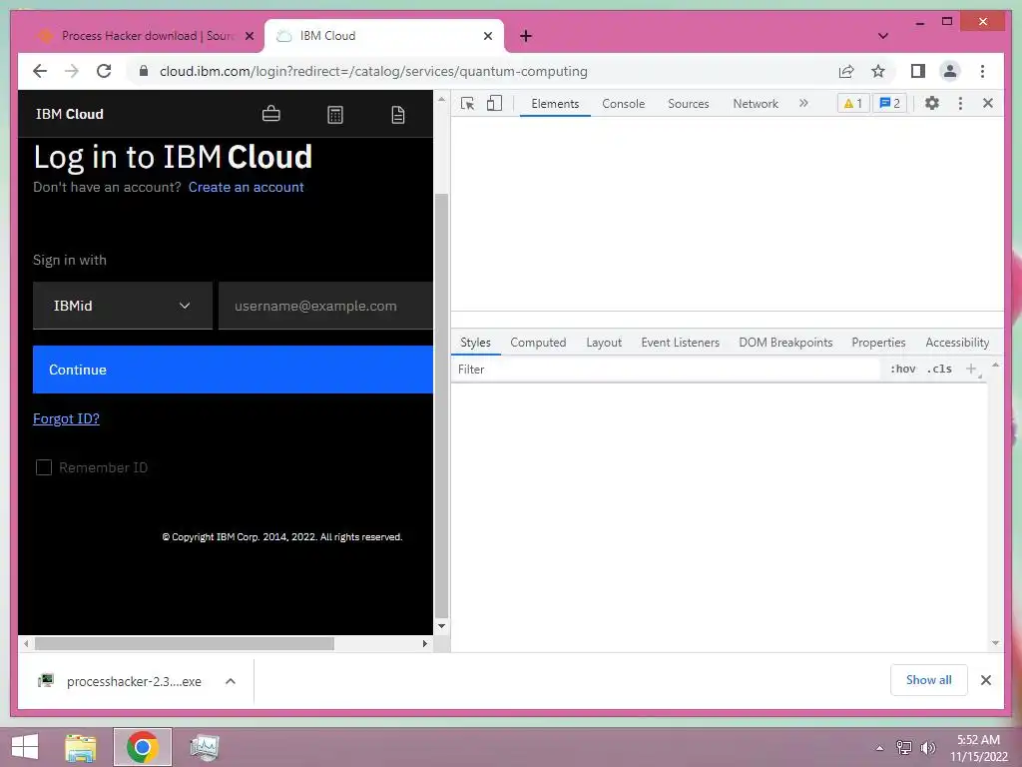Expand the IBMid sign-in dropdown
The width and height of the screenshot is (1022, 767).
pos(123,306)
